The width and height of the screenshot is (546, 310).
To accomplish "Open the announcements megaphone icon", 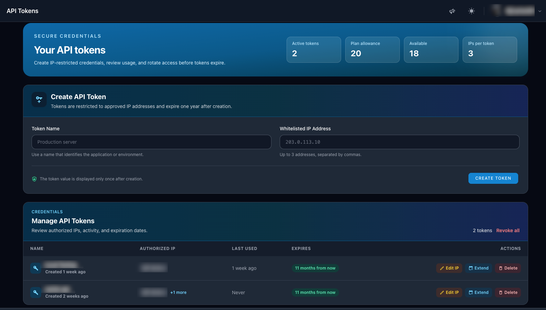I will (x=452, y=11).
